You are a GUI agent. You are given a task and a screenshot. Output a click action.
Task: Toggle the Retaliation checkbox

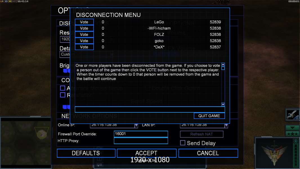click(x=62, y=95)
